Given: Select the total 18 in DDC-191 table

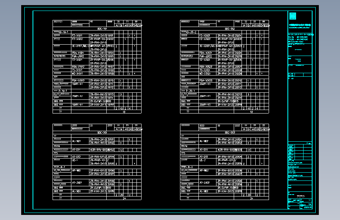Looking at the screenshot, I should click(x=124, y=112).
